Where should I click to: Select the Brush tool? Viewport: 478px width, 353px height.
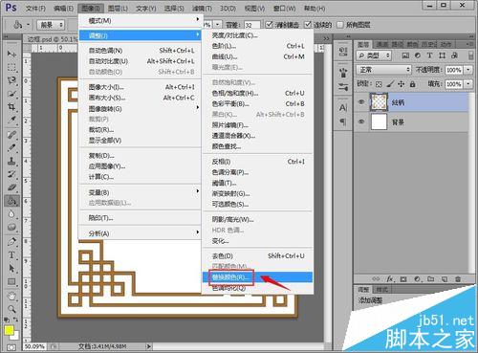tap(11, 147)
